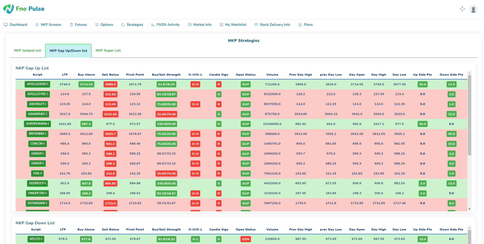Open My Watchlist page

point(233,25)
